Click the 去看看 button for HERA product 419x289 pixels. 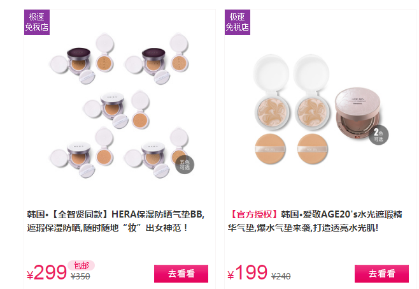coord(181,274)
